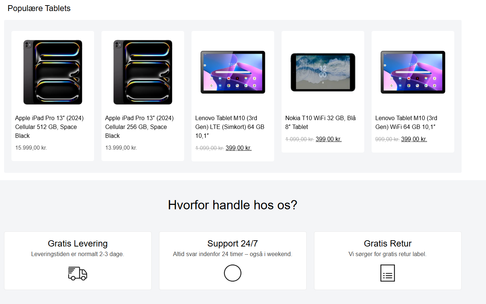Viewport: 486px width, 304px height.
Task: Open the Nokia T10 tablet image
Action: [x=323, y=72]
